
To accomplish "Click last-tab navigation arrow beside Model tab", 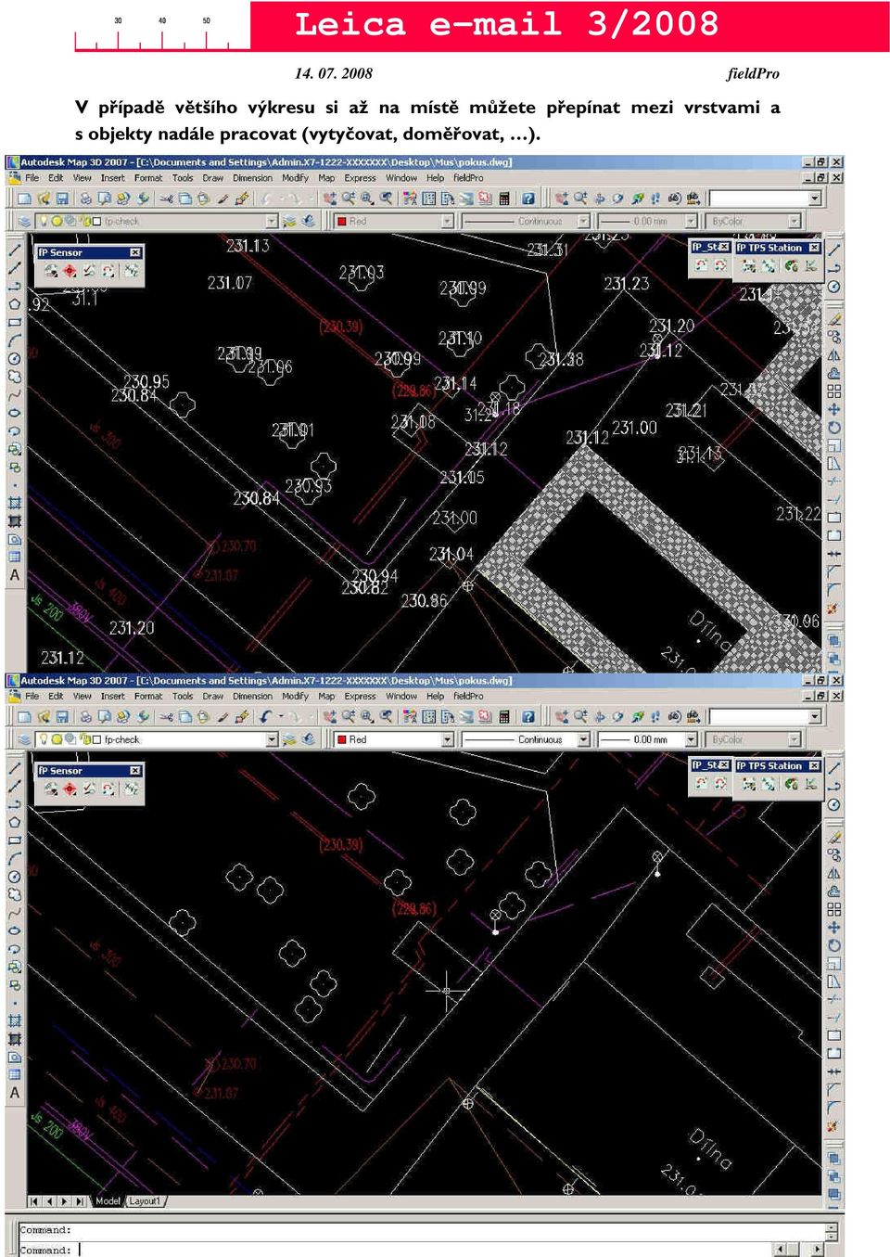I will (80, 1201).
